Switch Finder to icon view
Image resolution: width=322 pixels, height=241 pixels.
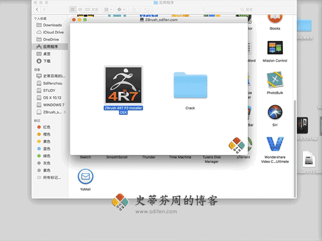point(73,9)
